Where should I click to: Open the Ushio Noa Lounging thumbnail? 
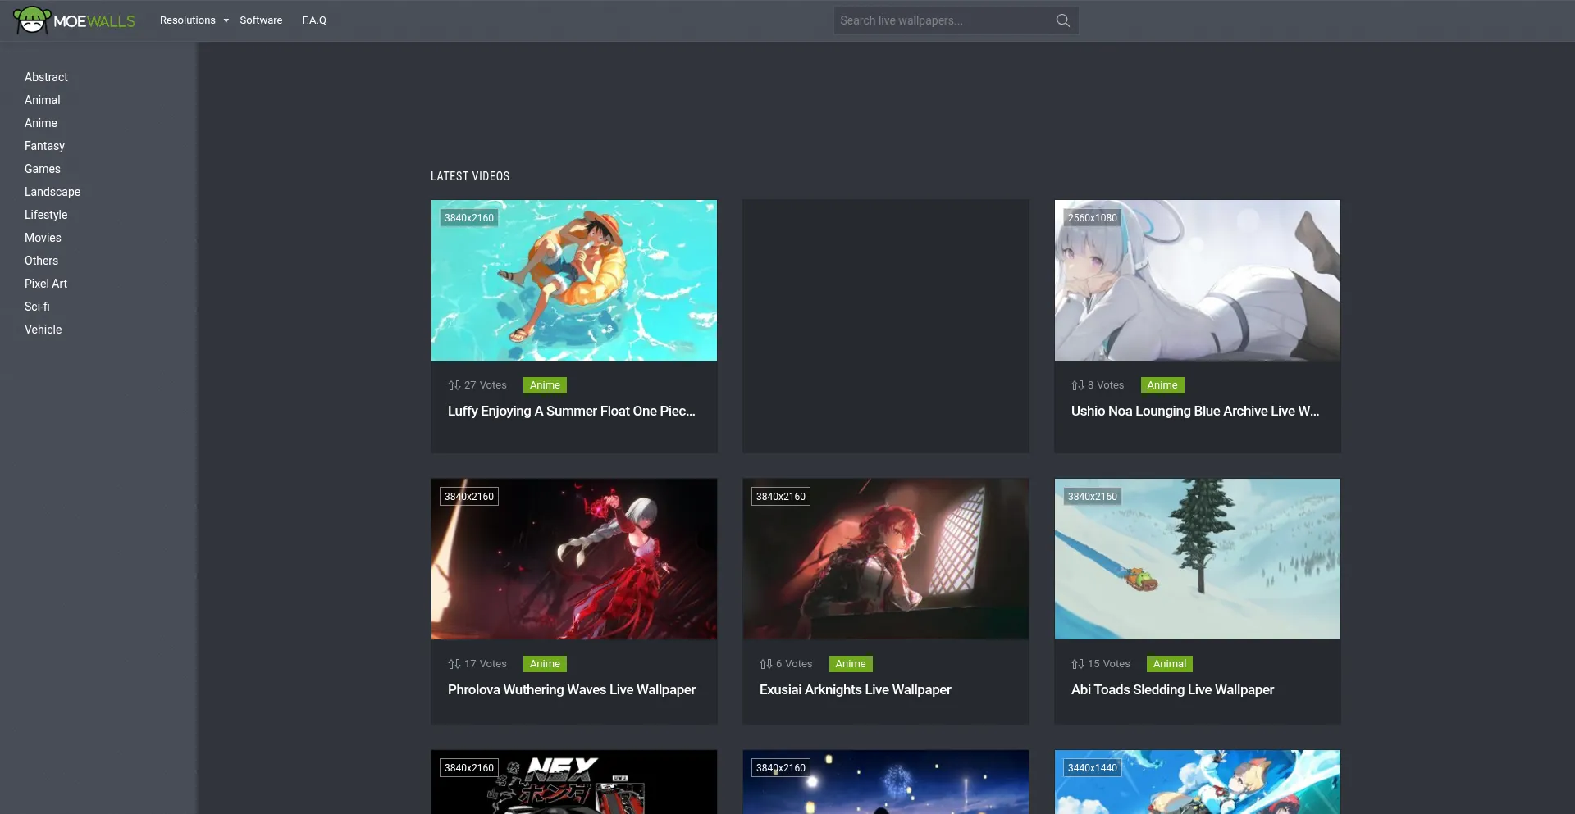pos(1198,280)
